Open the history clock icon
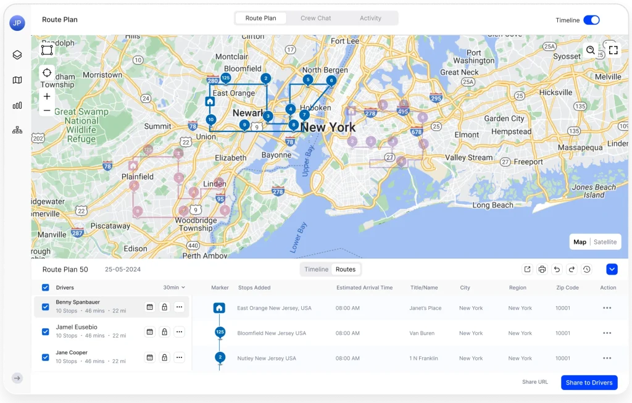 pos(586,269)
